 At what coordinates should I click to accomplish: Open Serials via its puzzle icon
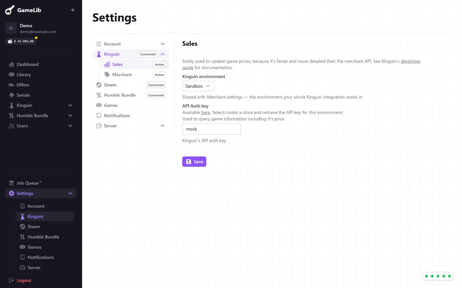pyautogui.click(x=12, y=95)
